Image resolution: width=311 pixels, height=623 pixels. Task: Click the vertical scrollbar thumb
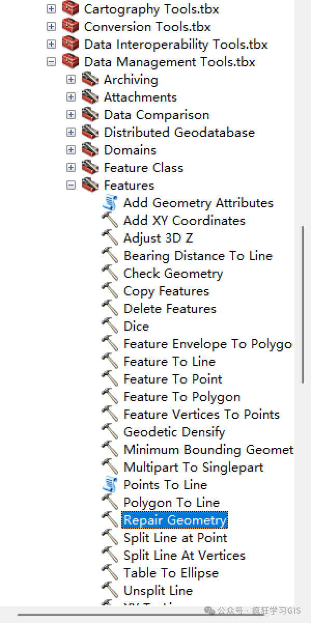coord(303,305)
